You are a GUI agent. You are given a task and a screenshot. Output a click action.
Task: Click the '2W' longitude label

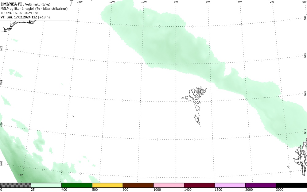(x=272, y=2)
